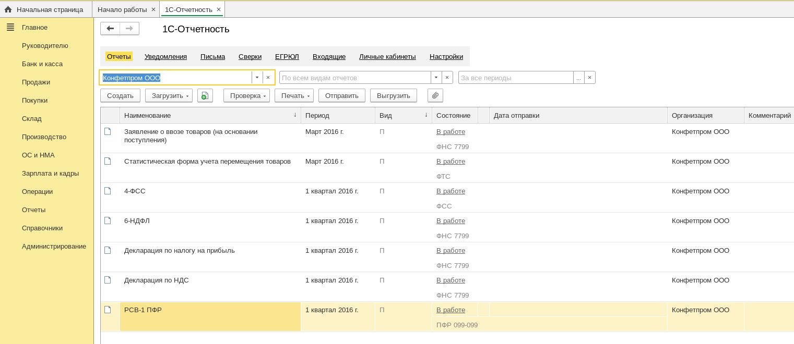Click the Создать button
This screenshot has height=344, width=794.
pos(120,95)
